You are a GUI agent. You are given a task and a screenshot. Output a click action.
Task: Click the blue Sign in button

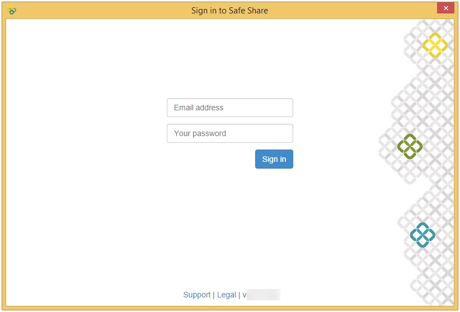pyautogui.click(x=274, y=159)
